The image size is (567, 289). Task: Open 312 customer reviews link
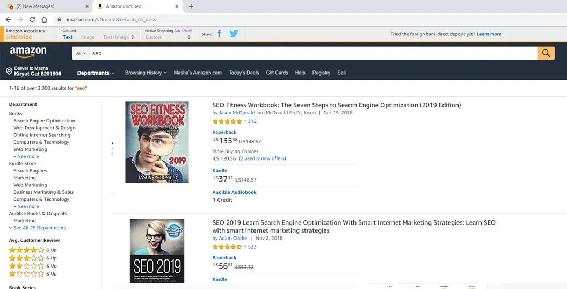[x=252, y=121]
